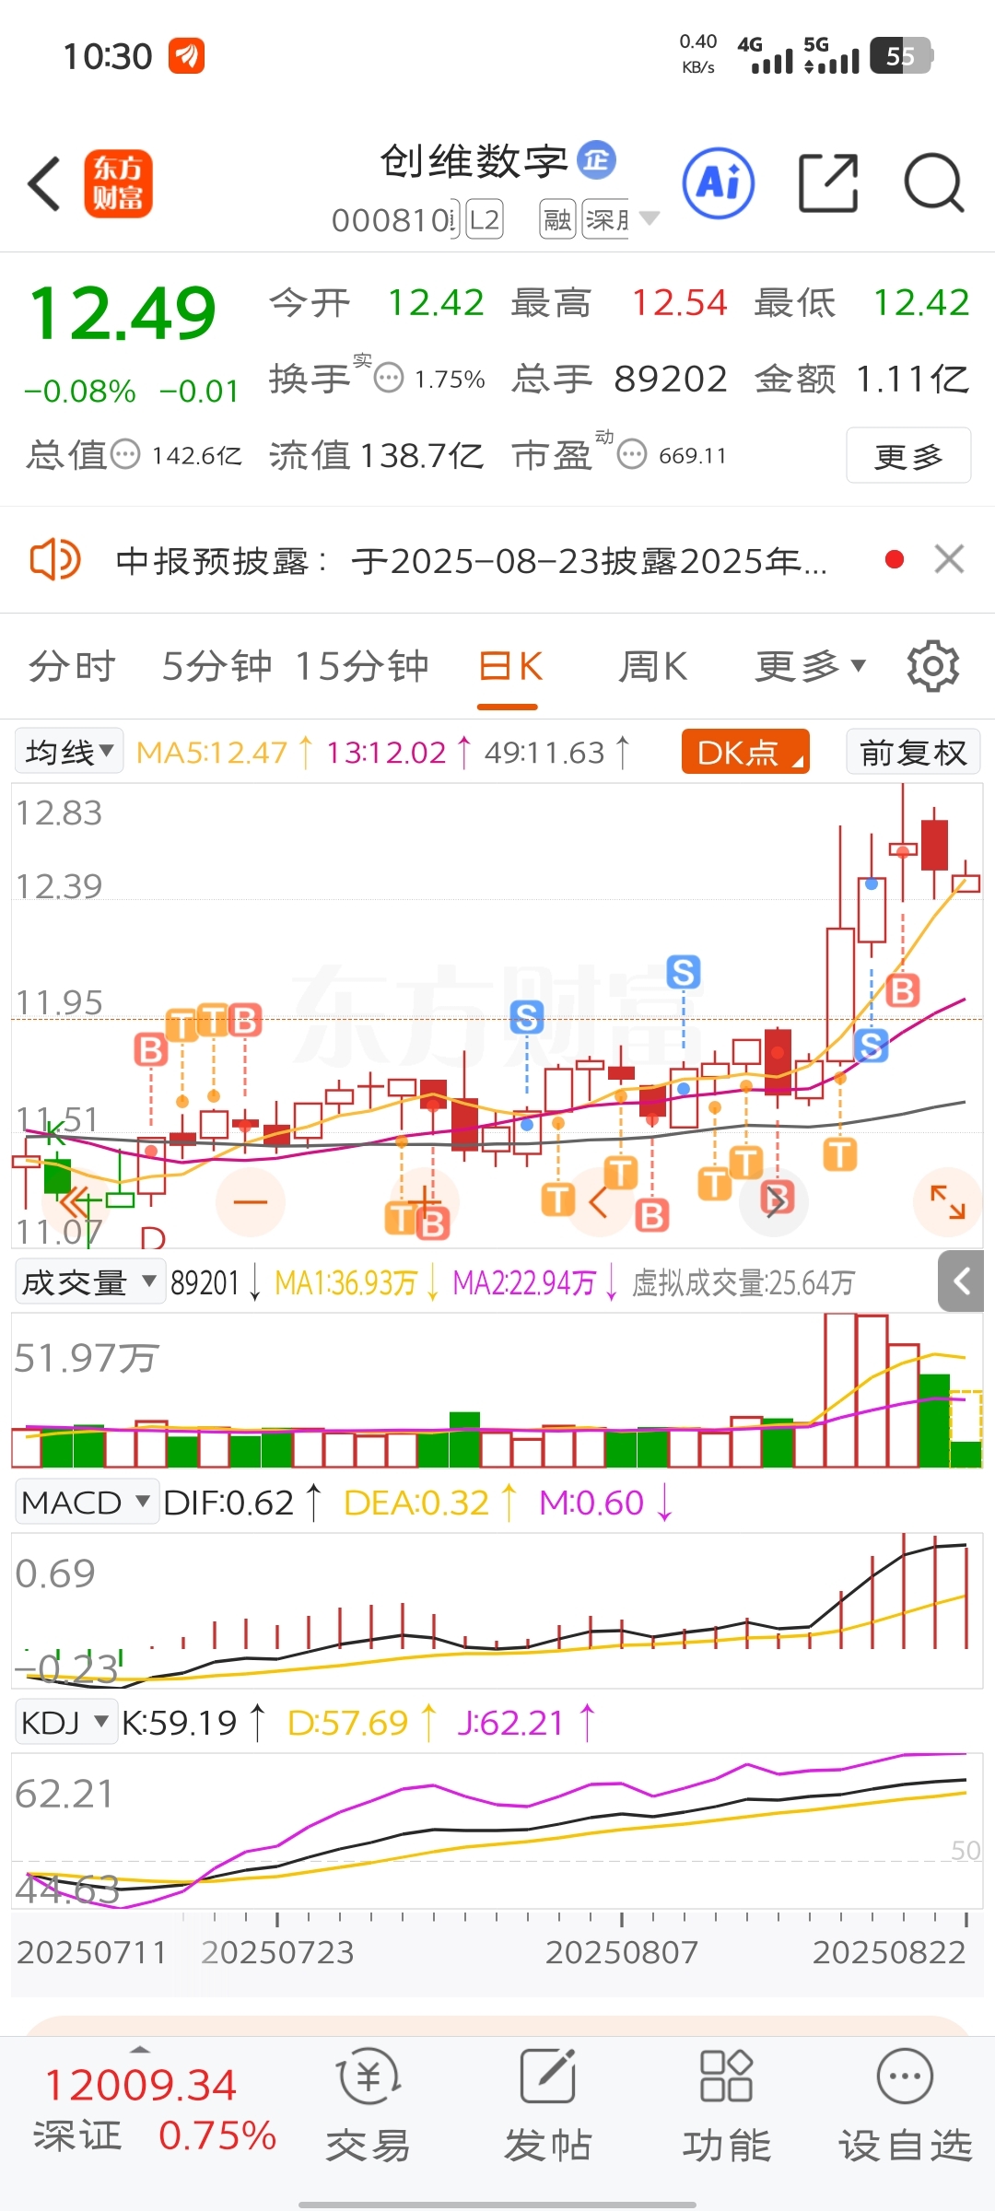Open chart settings gear
This screenshot has height=2211, width=995.
(932, 666)
